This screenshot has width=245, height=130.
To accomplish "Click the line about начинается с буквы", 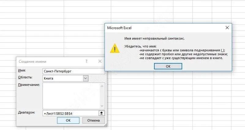I will tap(182, 50).
